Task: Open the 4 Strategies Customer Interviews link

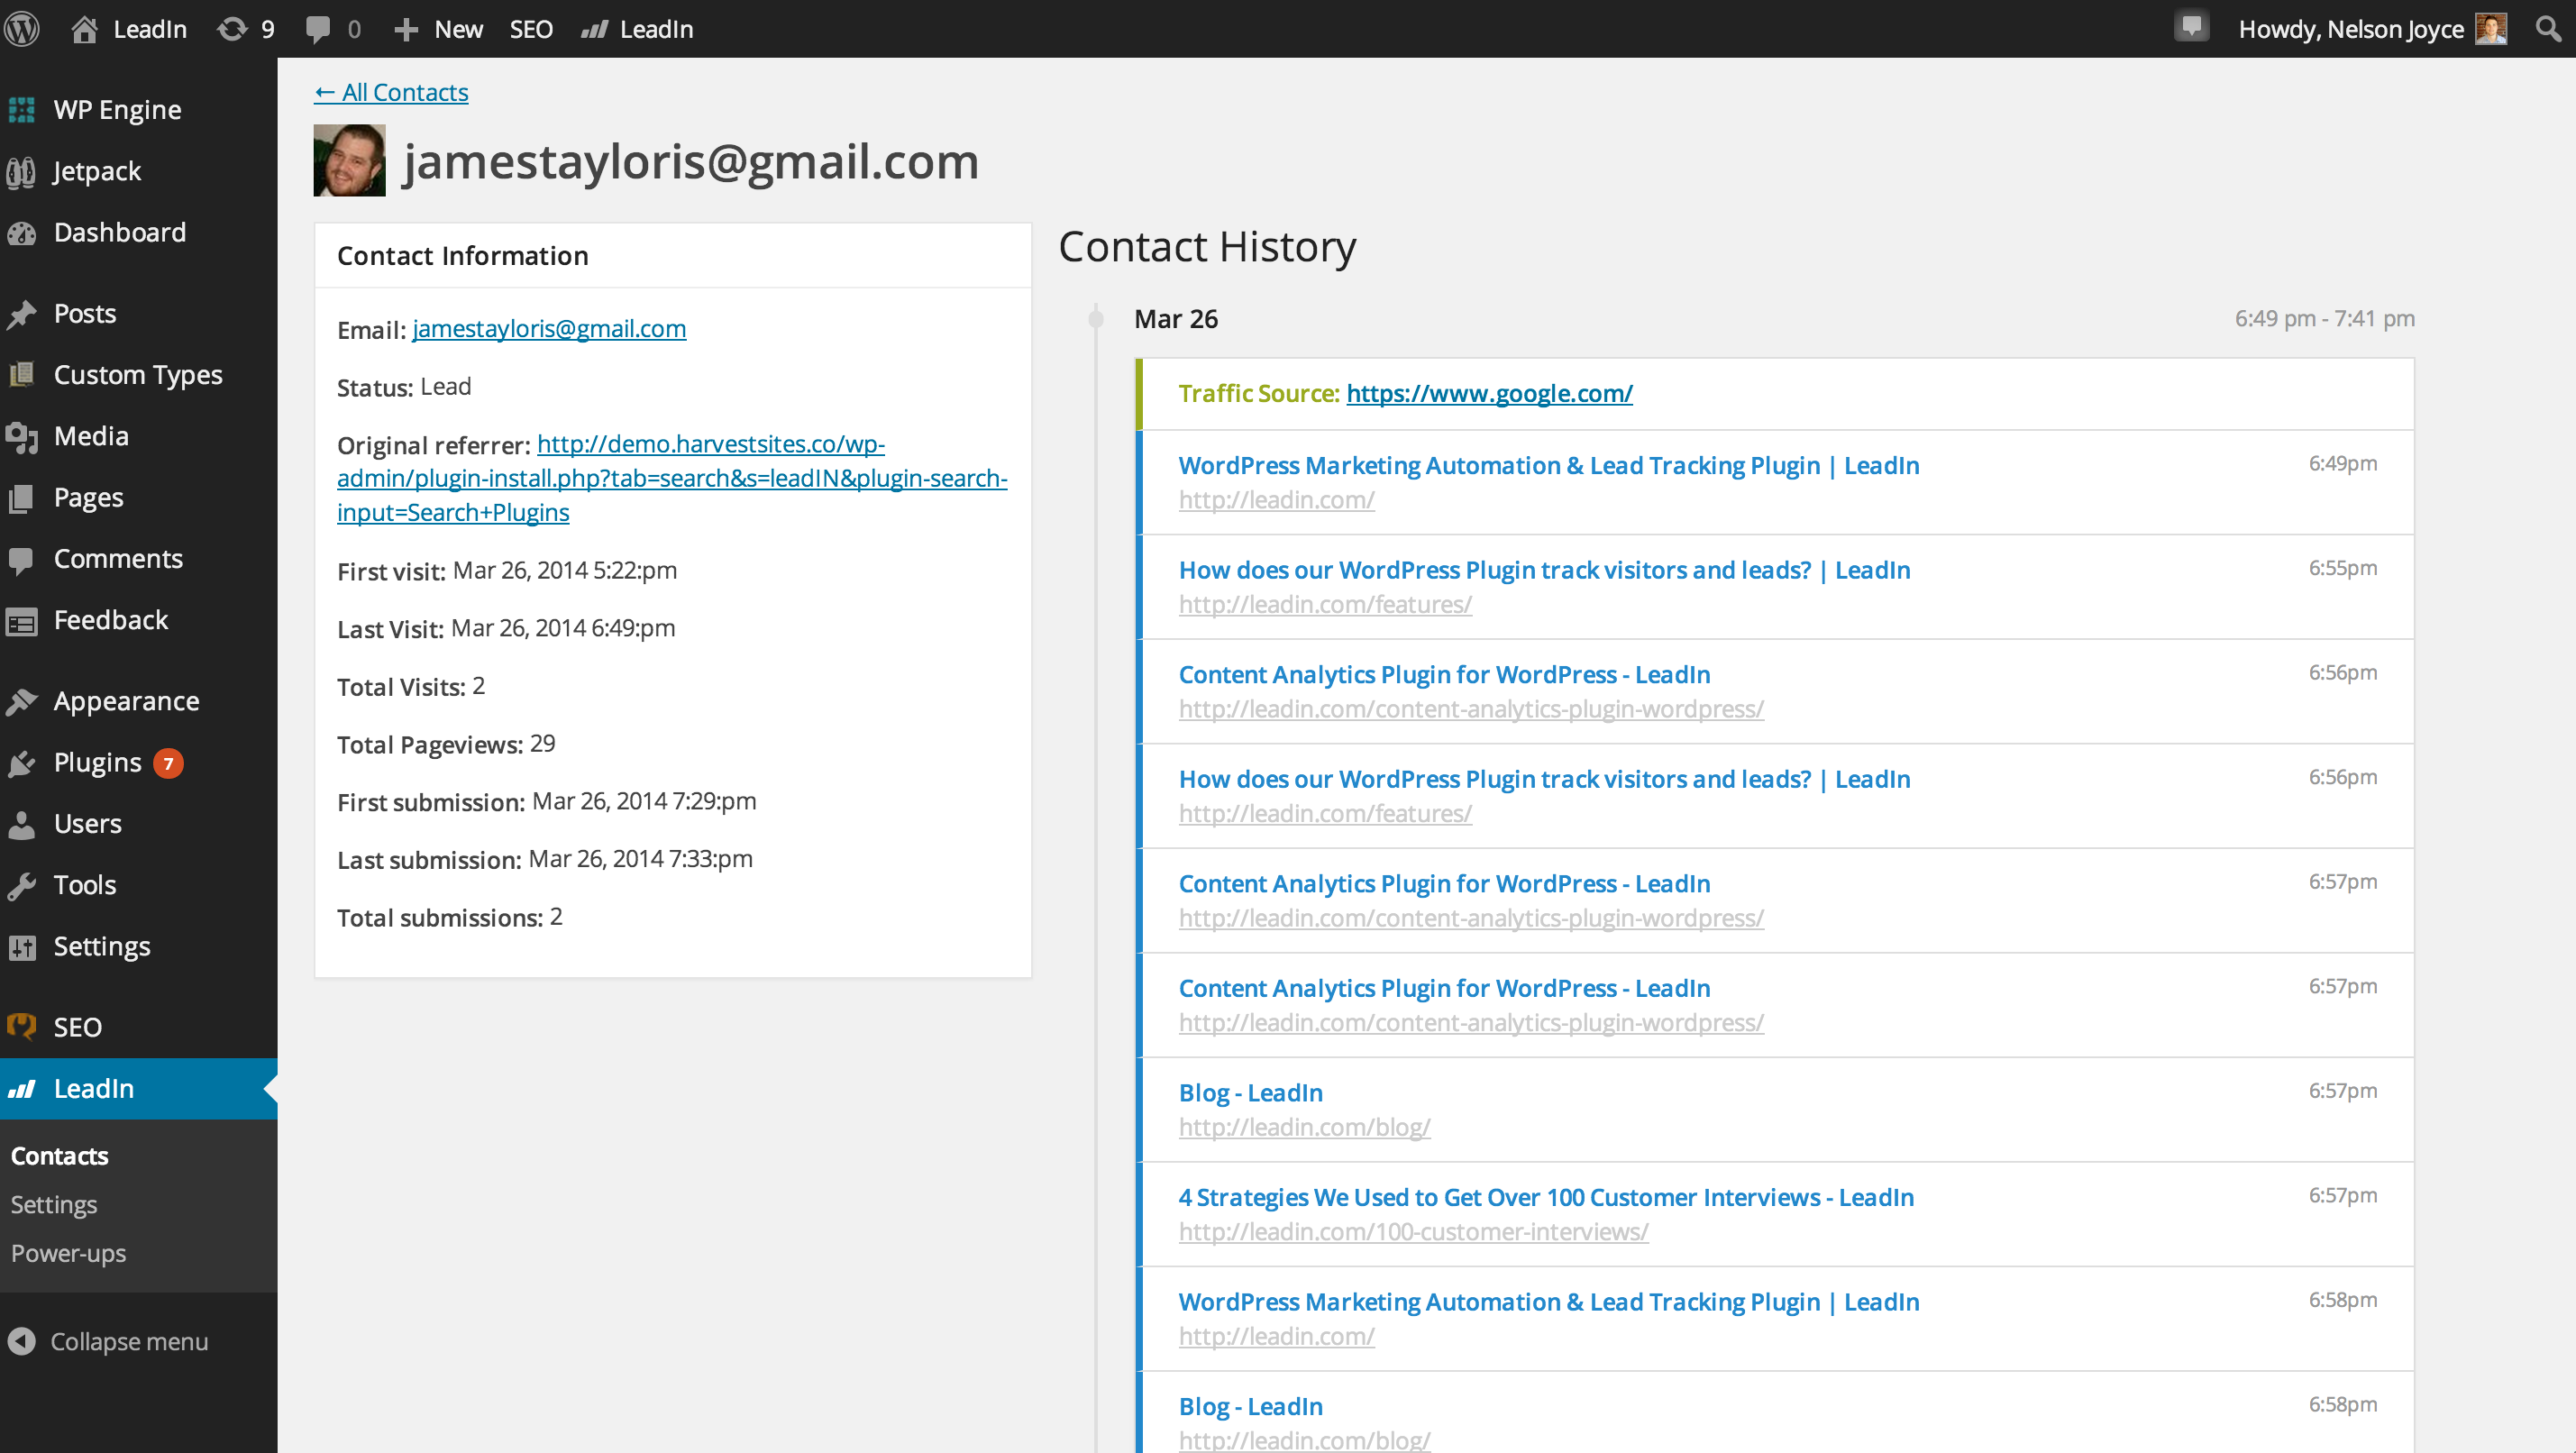Action: (1546, 1197)
